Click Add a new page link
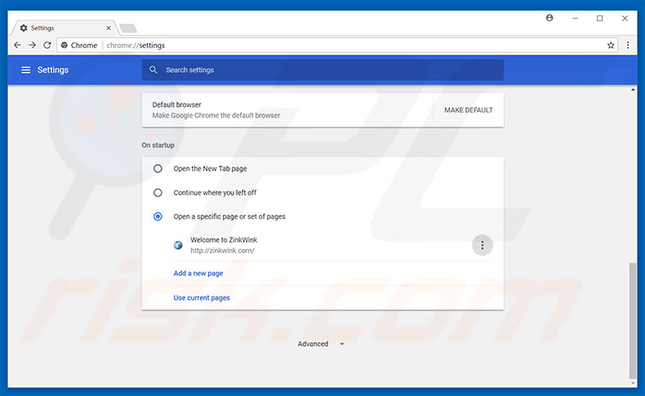 click(x=198, y=273)
